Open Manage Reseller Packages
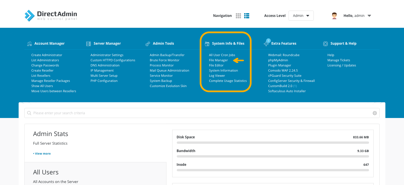 [x=51, y=81]
